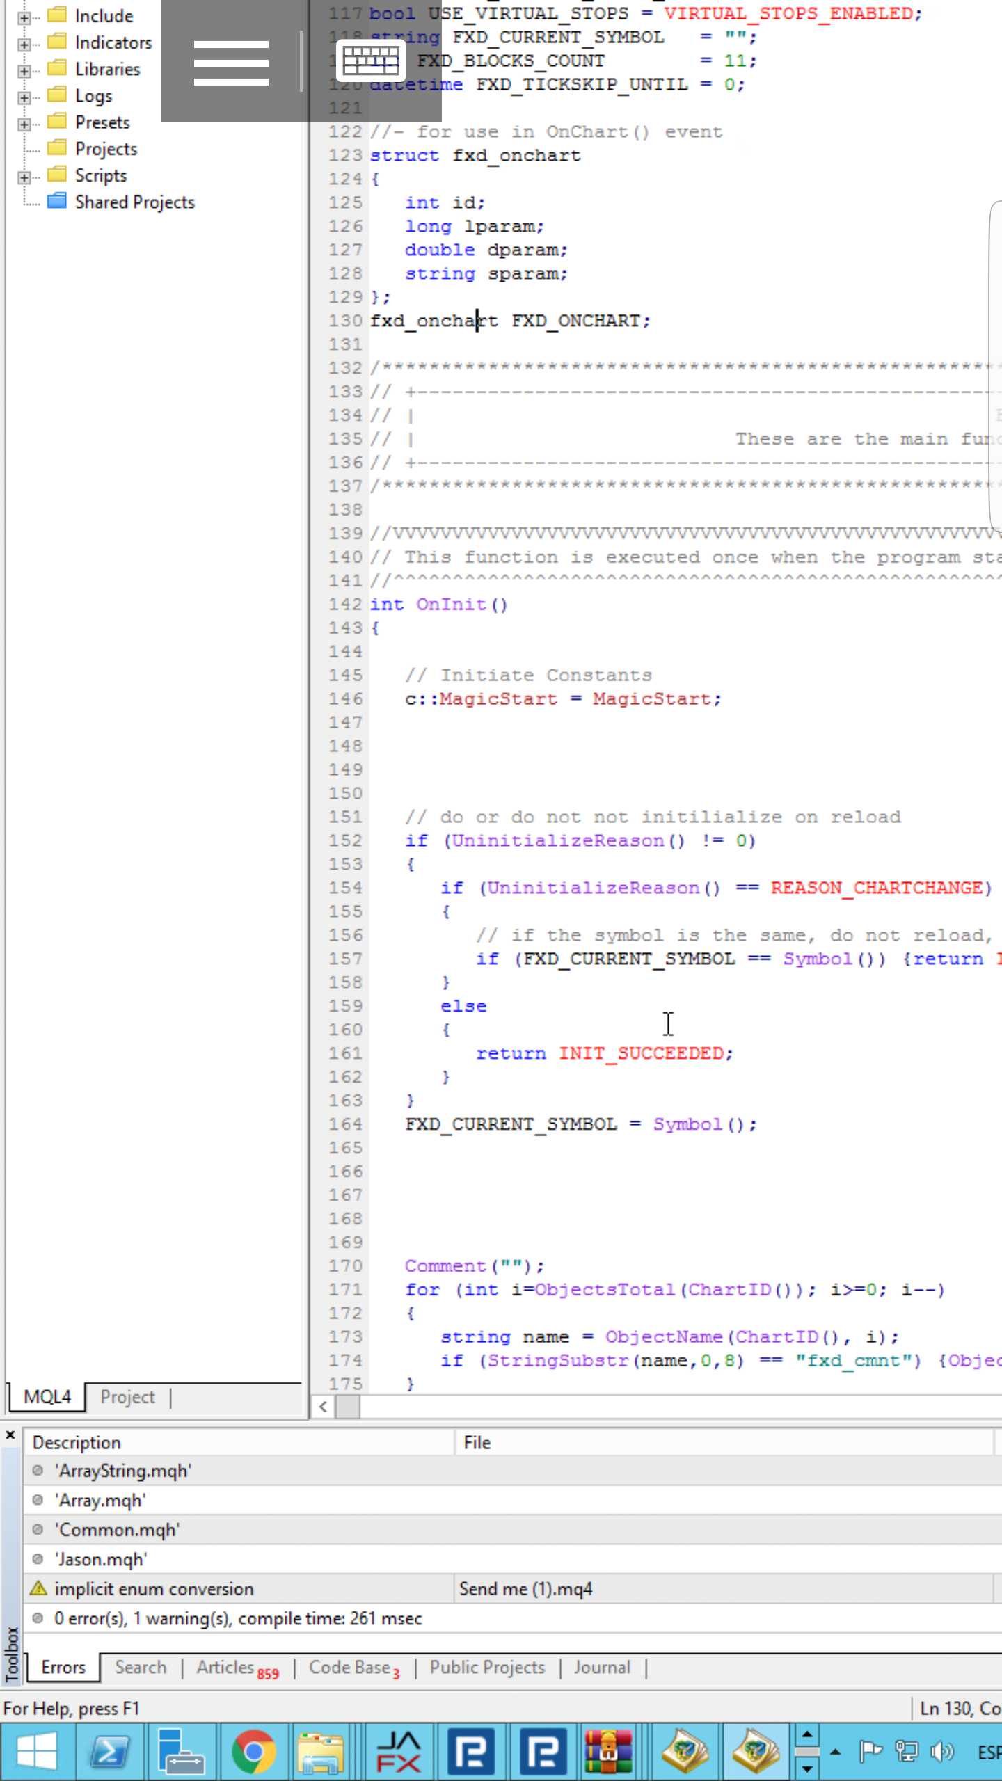Open the Code Base tab
This screenshot has height=1781, width=1002.
pos(354,1668)
